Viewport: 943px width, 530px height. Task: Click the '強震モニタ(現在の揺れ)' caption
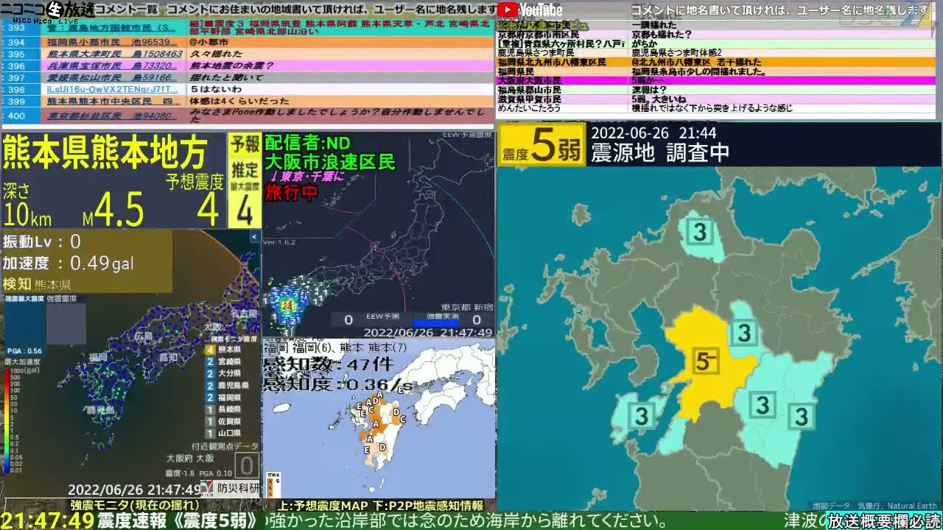134,505
